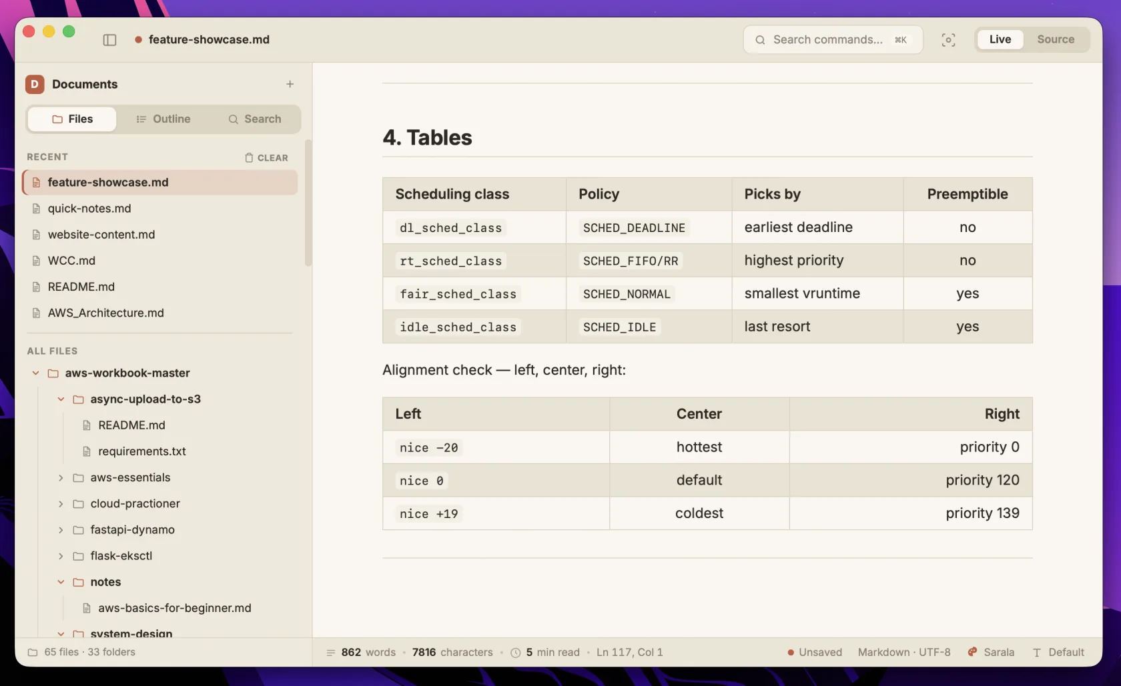Viewport: 1121px width, 686px height.
Task: Click file icon of AWS_Architecture.md
Action: 37,313
